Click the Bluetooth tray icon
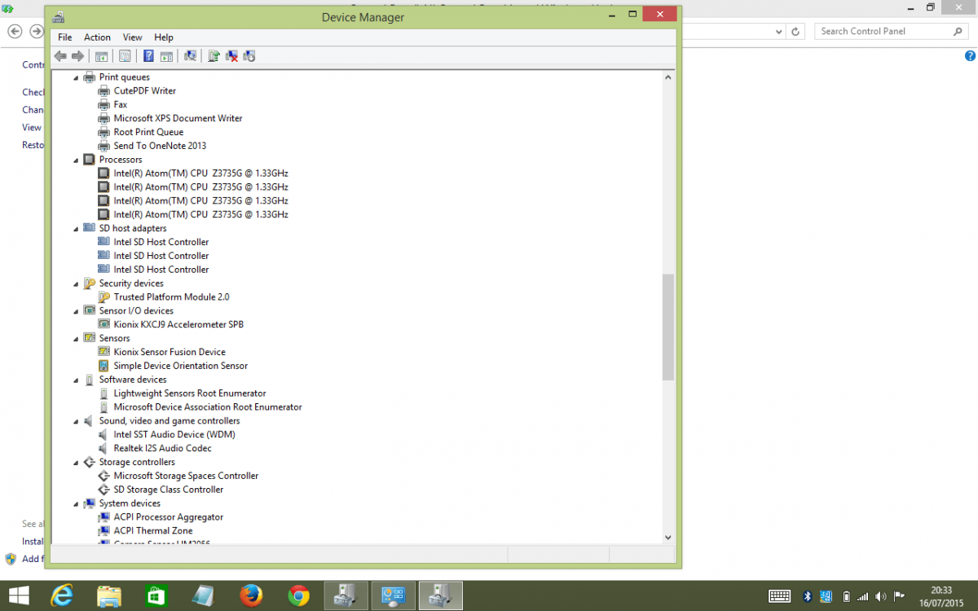 [x=808, y=596]
